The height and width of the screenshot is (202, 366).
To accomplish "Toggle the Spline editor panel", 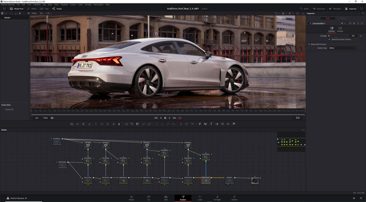I will (x=304, y=9).
